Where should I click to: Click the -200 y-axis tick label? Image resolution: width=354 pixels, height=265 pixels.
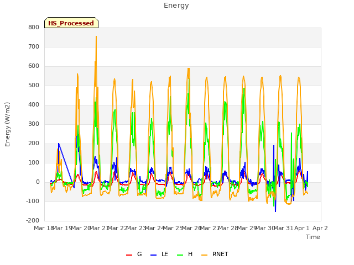[x=33, y=221]
